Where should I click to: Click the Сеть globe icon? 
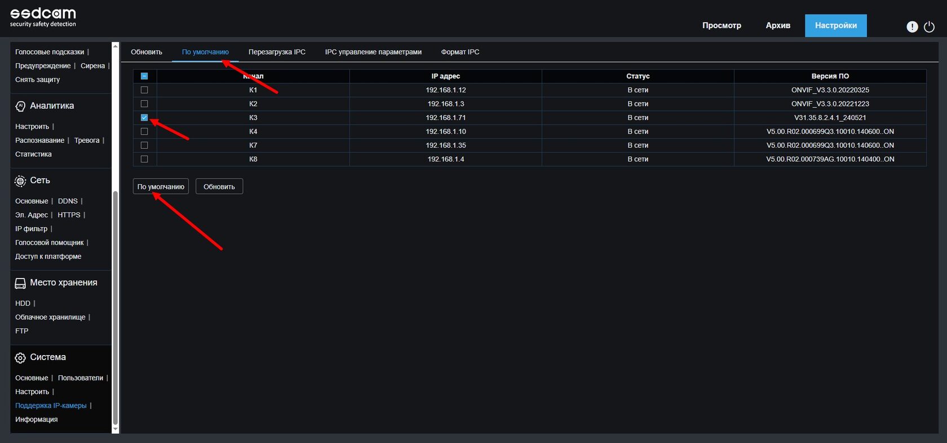click(x=20, y=181)
